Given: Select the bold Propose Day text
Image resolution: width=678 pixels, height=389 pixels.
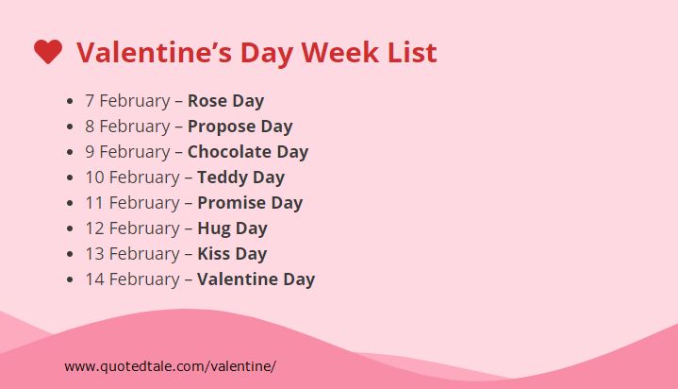Looking at the screenshot, I should pyautogui.click(x=240, y=127).
